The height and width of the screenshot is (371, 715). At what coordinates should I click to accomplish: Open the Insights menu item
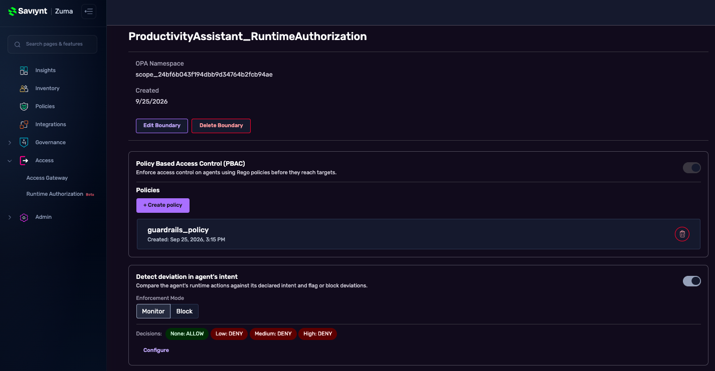(x=45, y=71)
